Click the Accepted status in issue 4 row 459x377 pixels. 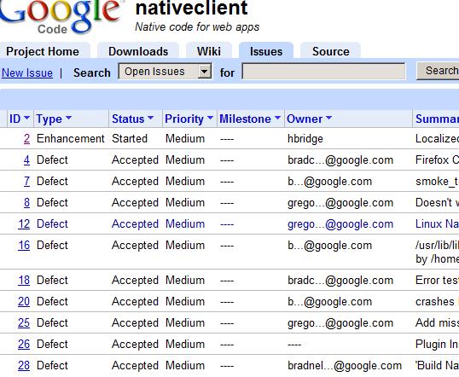(x=136, y=160)
